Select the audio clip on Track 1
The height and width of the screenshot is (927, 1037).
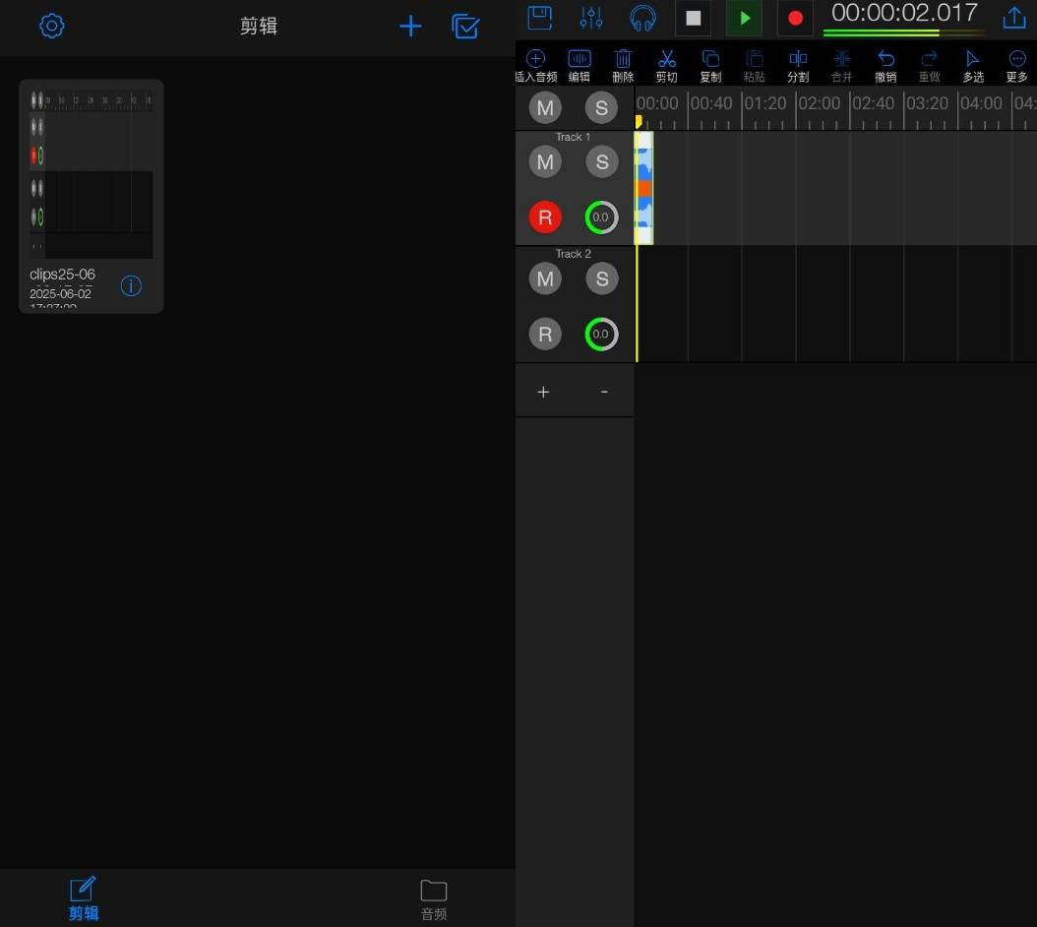644,187
